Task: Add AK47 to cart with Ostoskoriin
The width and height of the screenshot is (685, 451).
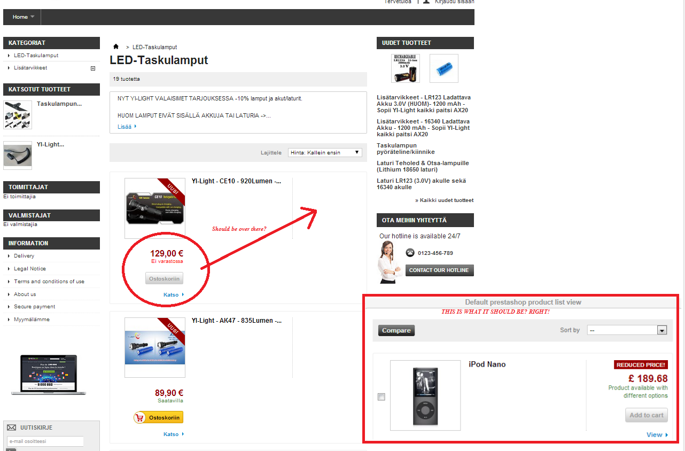Action: click(158, 417)
